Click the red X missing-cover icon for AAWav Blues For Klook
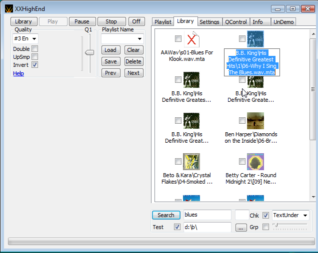Viewport: 318px width, 253px height. click(x=191, y=39)
